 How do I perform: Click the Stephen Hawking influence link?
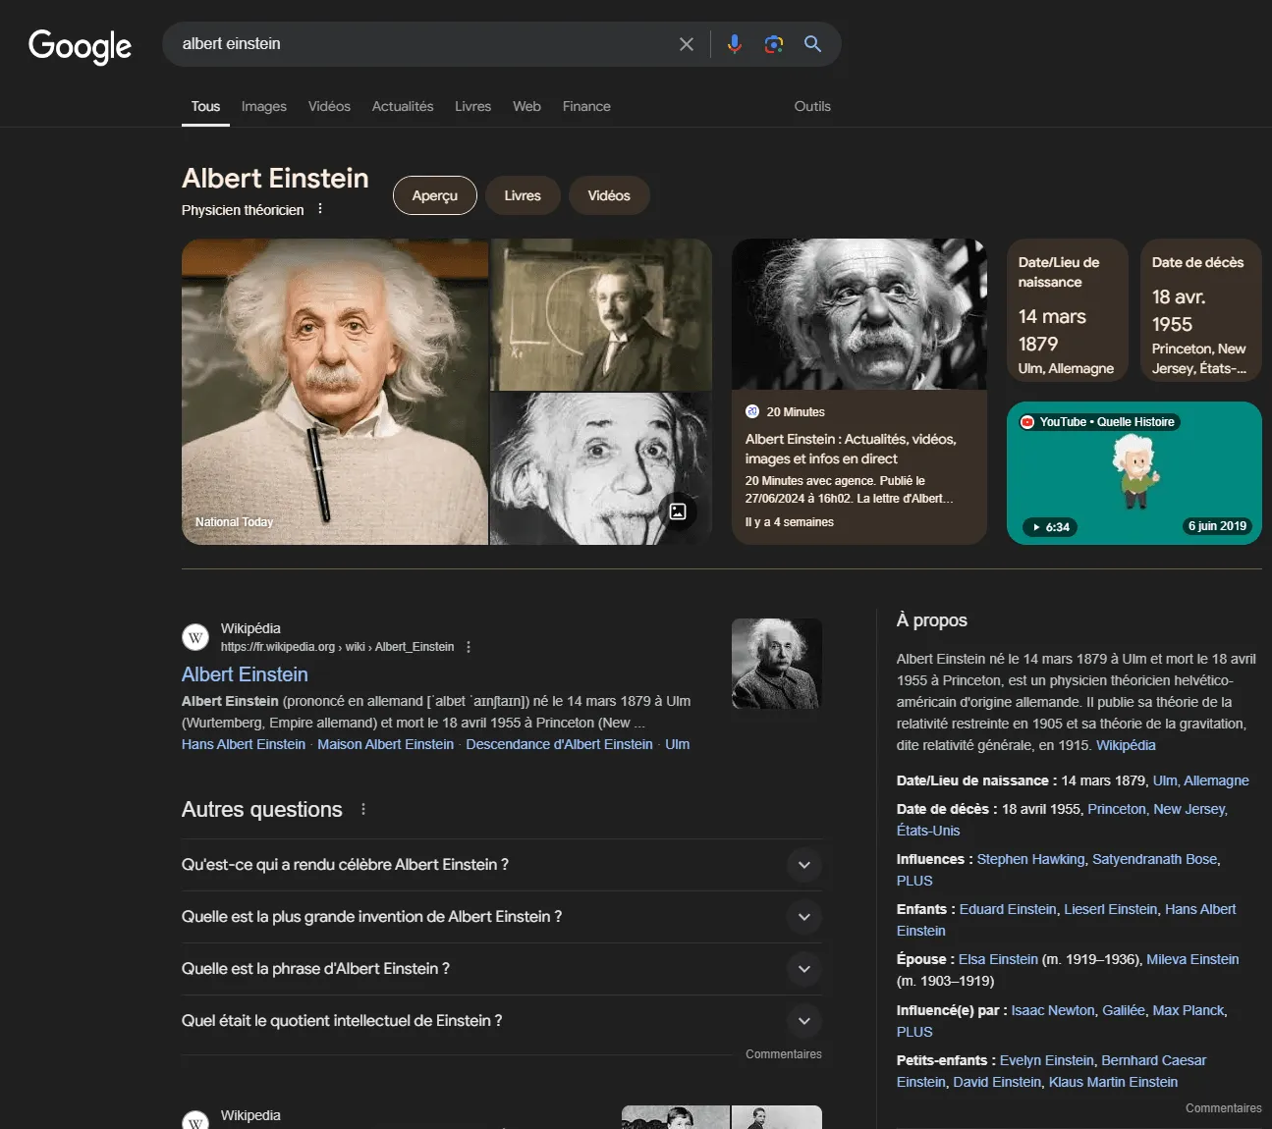(x=1030, y=859)
